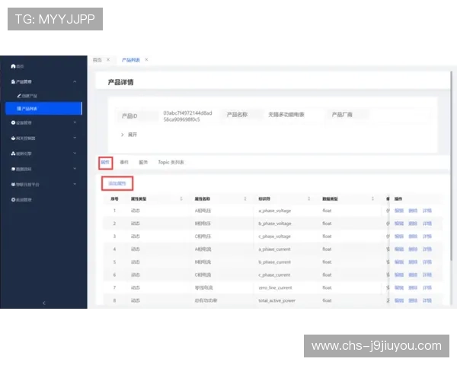Screen dimensions: 457x365
Task: View details of a_phase_current row
Action: [x=427, y=249]
